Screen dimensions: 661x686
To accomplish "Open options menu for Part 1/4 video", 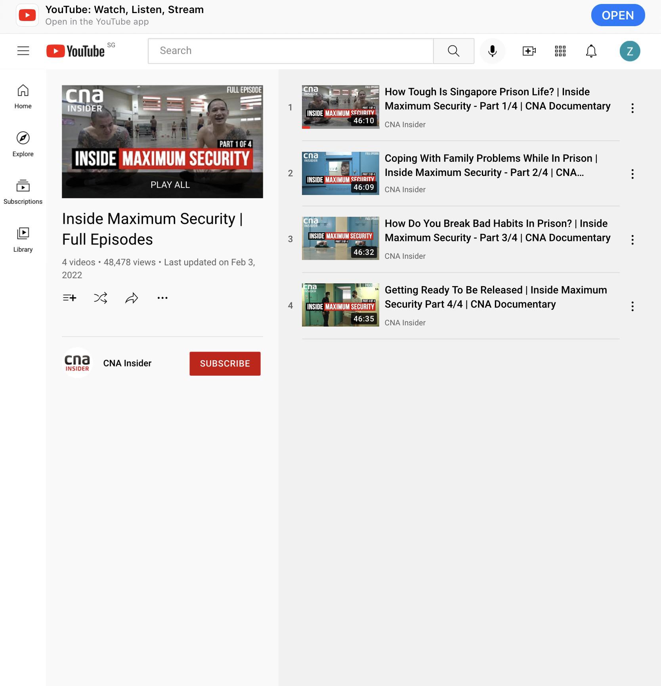I will point(632,108).
